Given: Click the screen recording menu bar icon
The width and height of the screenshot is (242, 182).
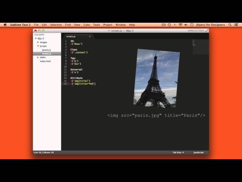Looking at the screenshot, I should point(164,25).
